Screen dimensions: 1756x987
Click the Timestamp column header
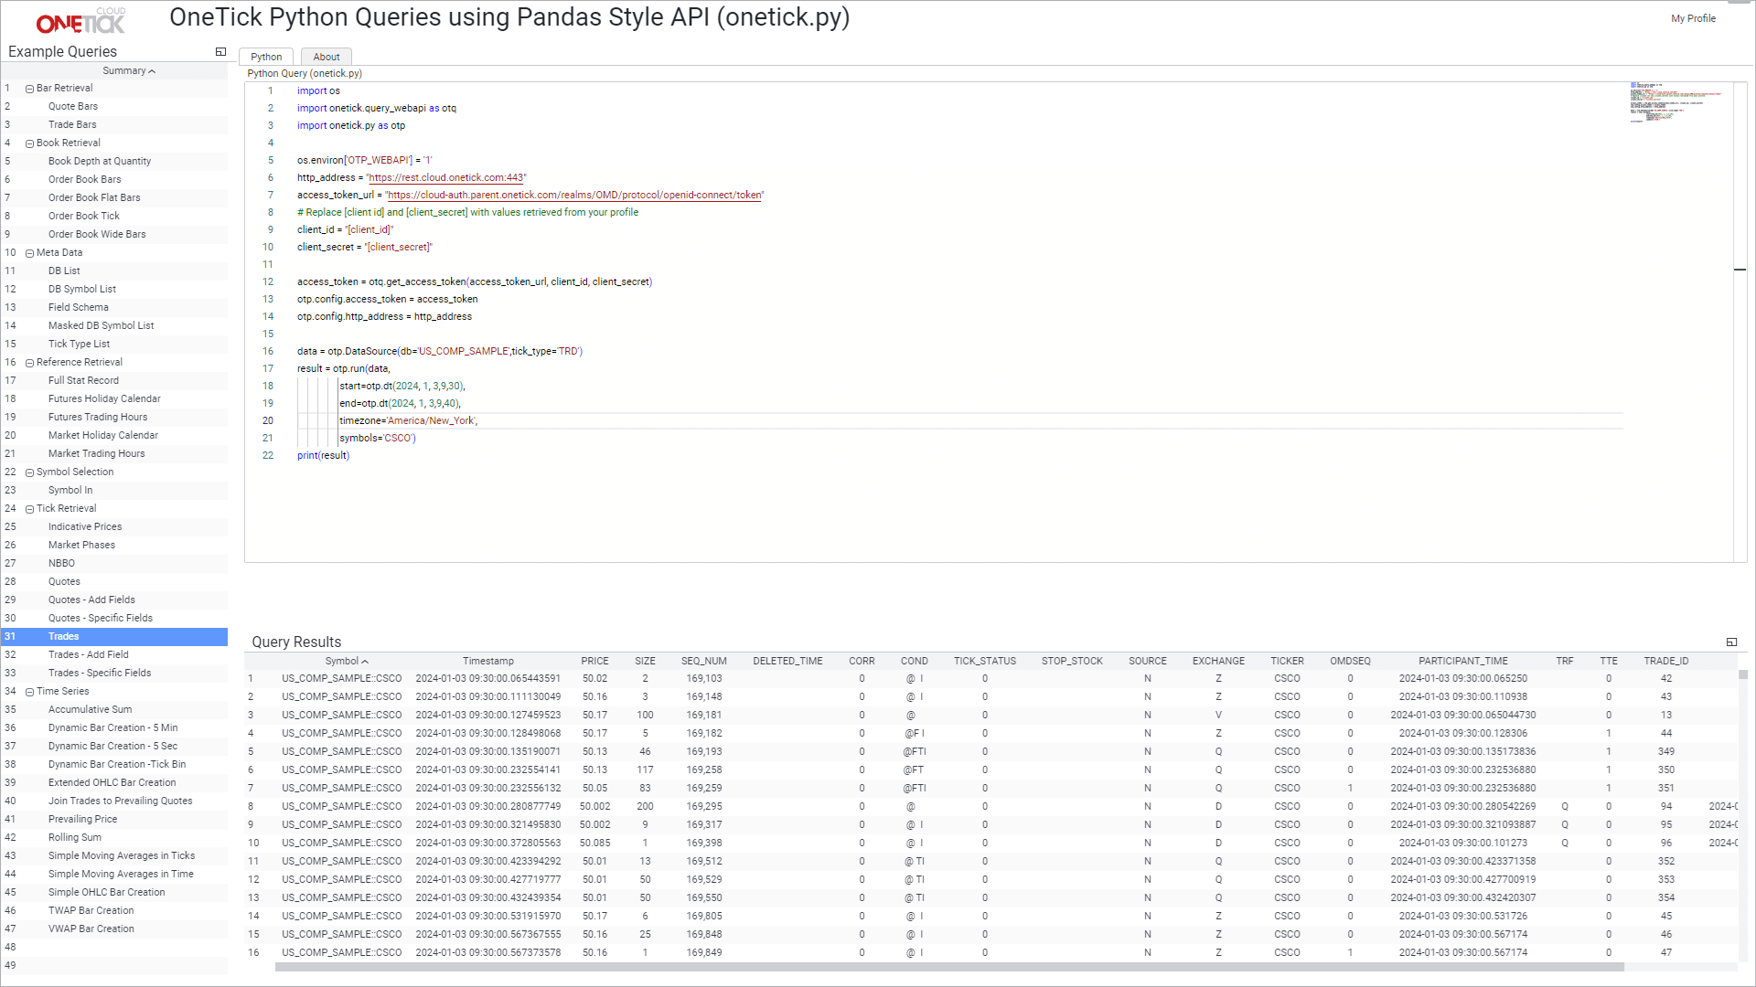tap(487, 661)
